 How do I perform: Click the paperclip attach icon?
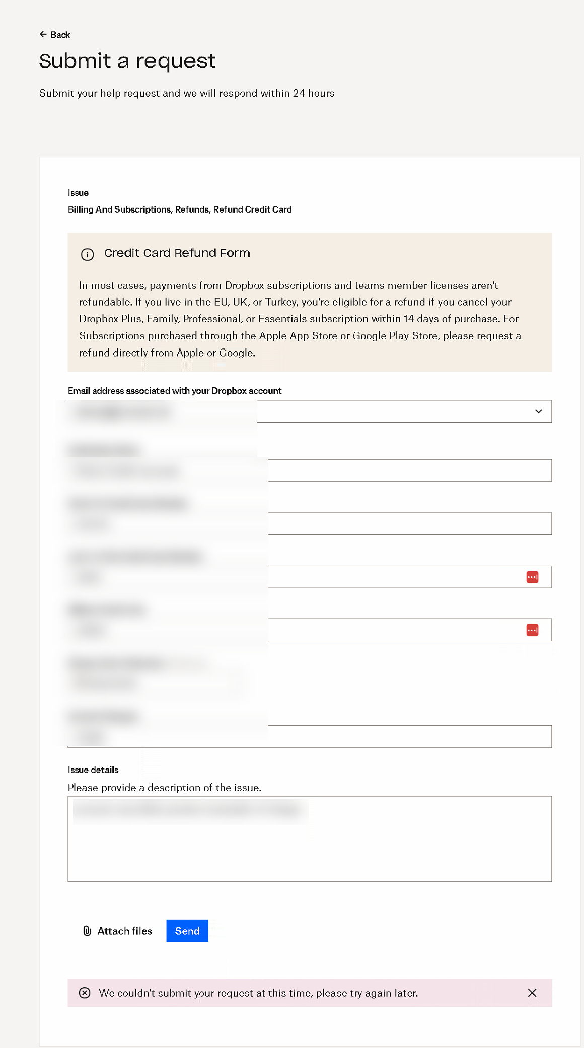pos(87,931)
